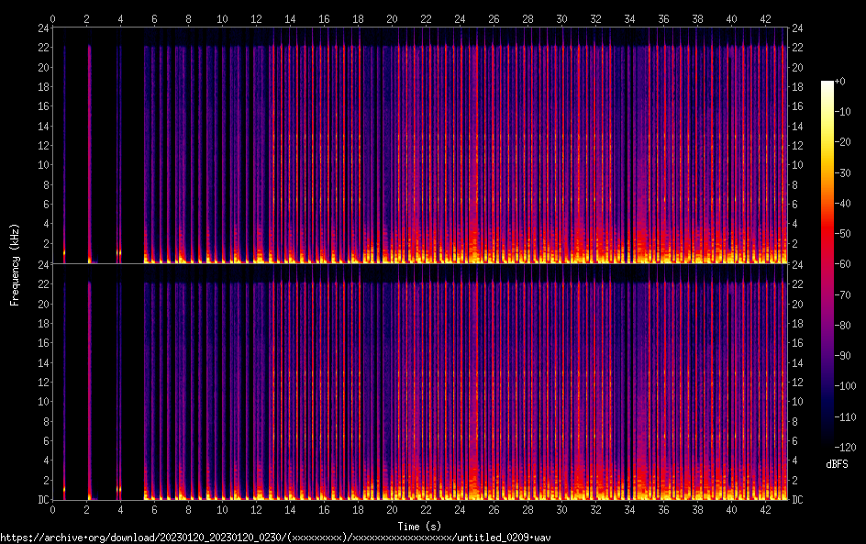The width and height of the screenshot is (866, 544).
Task: Click the dBFS label under the color bar
Action: click(x=837, y=464)
